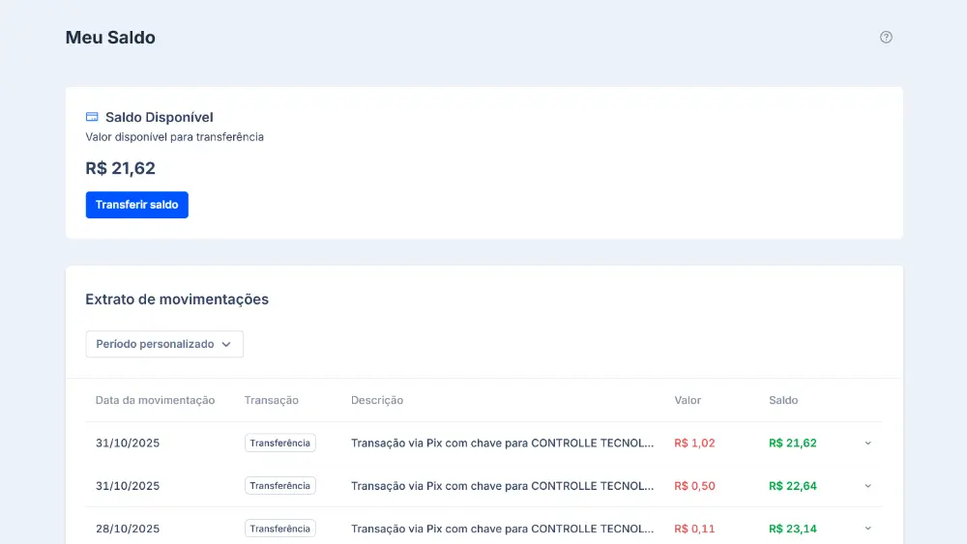Click the green balance R$ 22,64

click(x=793, y=486)
